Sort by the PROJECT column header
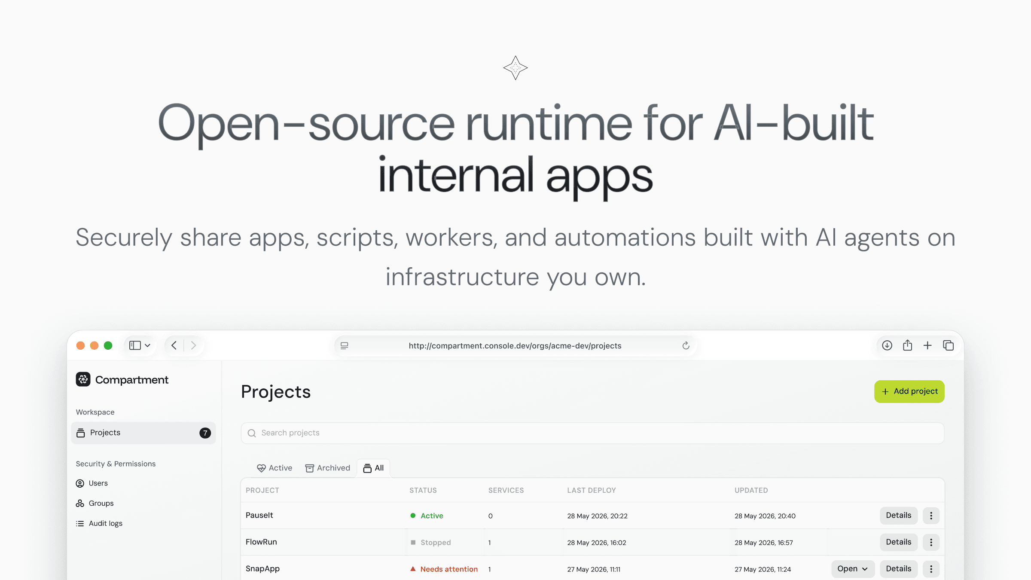The height and width of the screenshot is (580, 1031). click(x=262, y=490)
